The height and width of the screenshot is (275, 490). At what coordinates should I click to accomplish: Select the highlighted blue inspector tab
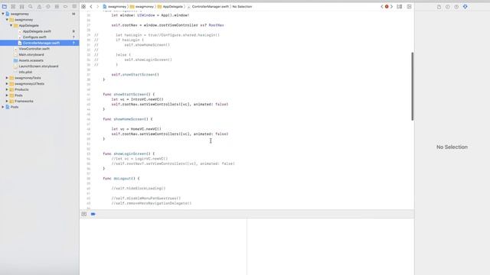(465, 7)
